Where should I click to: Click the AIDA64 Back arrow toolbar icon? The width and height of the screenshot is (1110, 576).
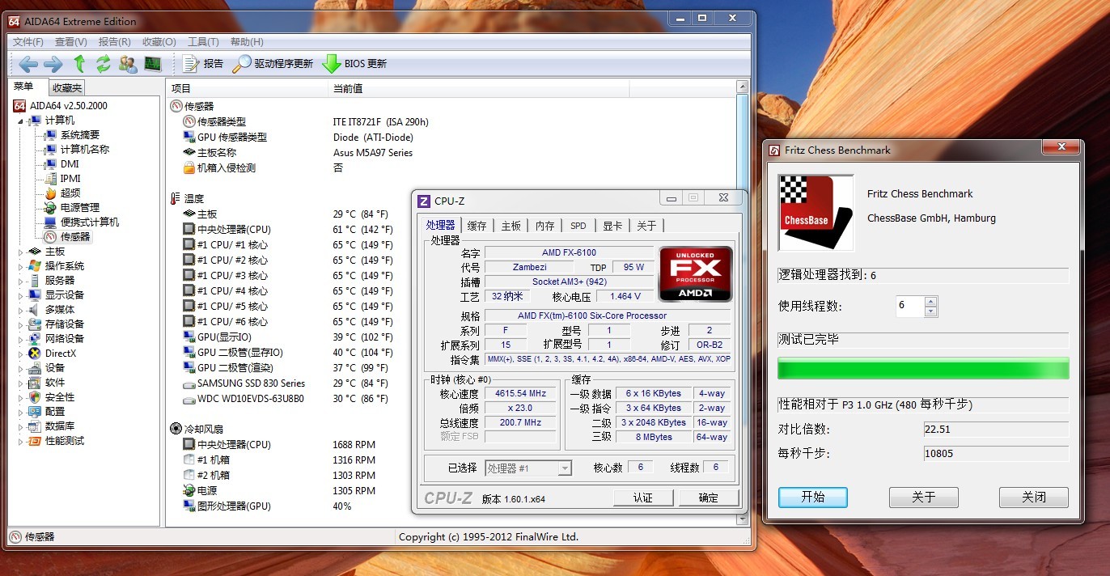click(28, 64)
